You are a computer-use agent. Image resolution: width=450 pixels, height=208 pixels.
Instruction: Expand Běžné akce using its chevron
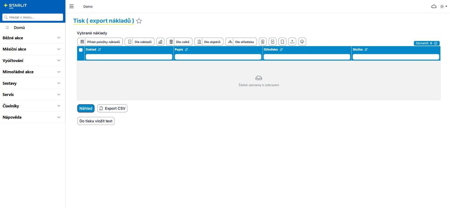pos(59,38)
